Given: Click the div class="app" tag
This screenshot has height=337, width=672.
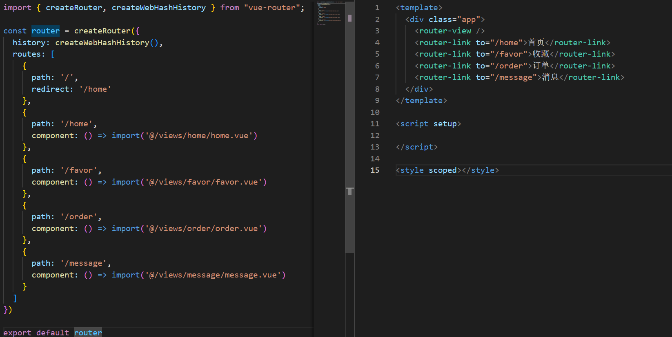Looking at the screenshot, I should (445, 20).
